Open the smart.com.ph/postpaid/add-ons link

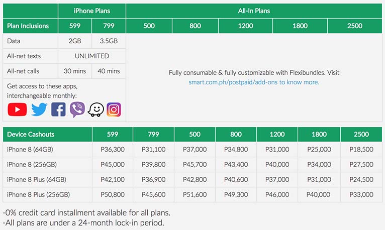(x=254, y=82)
